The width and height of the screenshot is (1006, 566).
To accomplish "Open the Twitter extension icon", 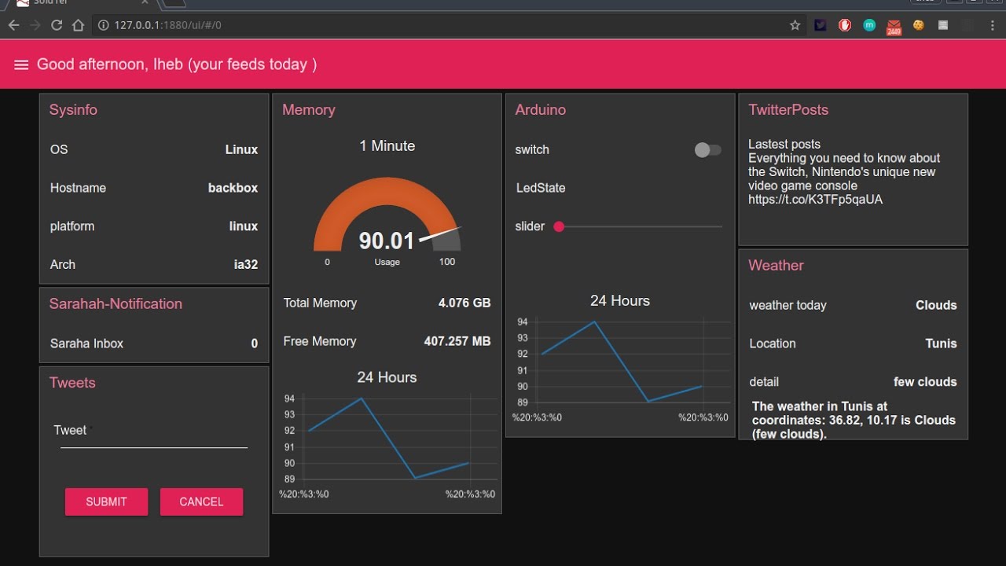I will pyautogui.click(x=821, y=25).
